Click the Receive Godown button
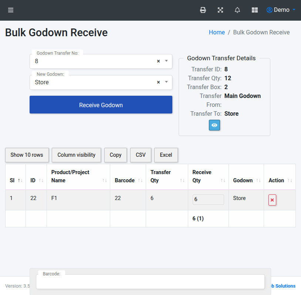The image size is (301, 295). (x=101, y=105)
